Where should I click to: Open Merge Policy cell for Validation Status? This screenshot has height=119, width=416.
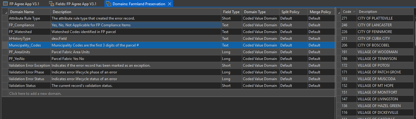tap(321, 86)
